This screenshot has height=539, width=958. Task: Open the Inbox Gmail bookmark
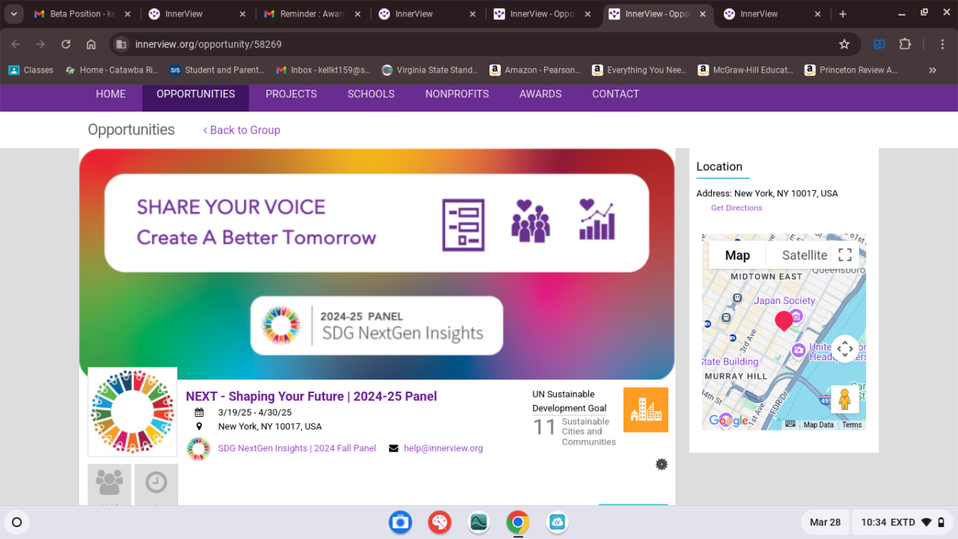pos(323,70)
